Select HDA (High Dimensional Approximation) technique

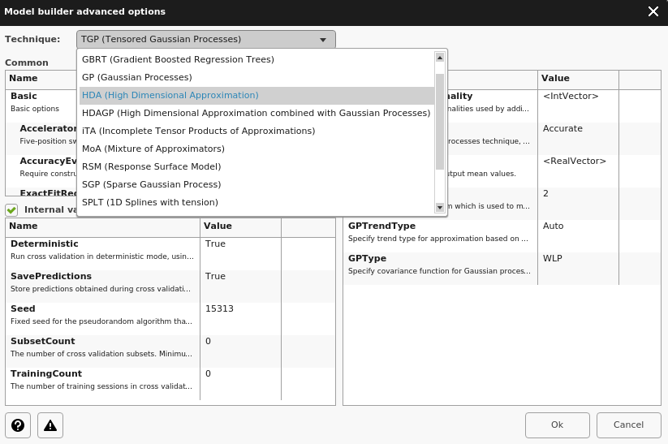170,95
